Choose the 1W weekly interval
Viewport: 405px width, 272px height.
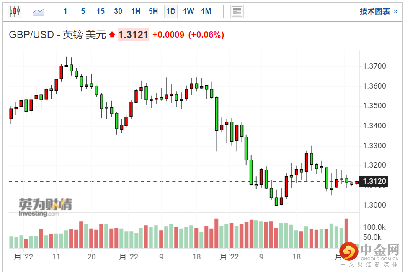188,12
